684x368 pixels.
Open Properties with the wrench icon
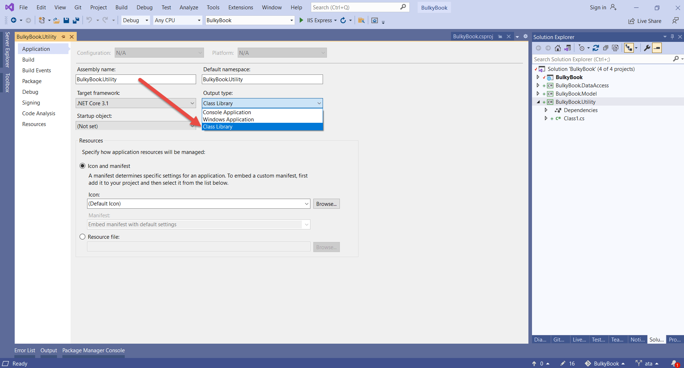tap(647, 48)
